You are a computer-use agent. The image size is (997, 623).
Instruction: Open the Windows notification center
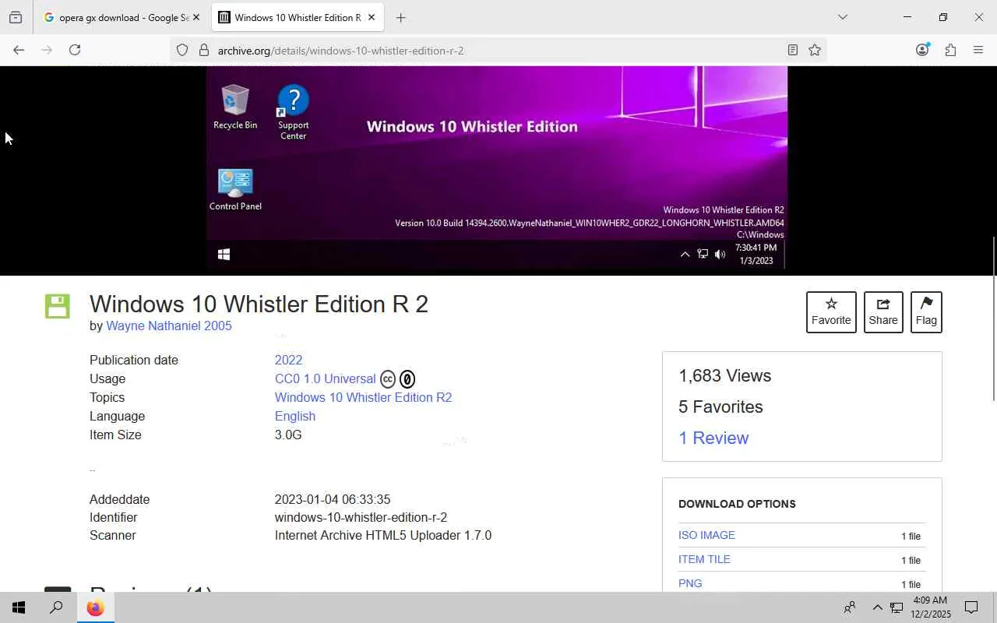(x=971, y=607)
